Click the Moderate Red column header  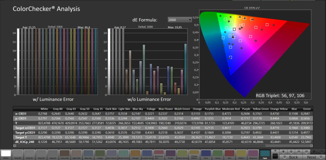tap(231, 109)
